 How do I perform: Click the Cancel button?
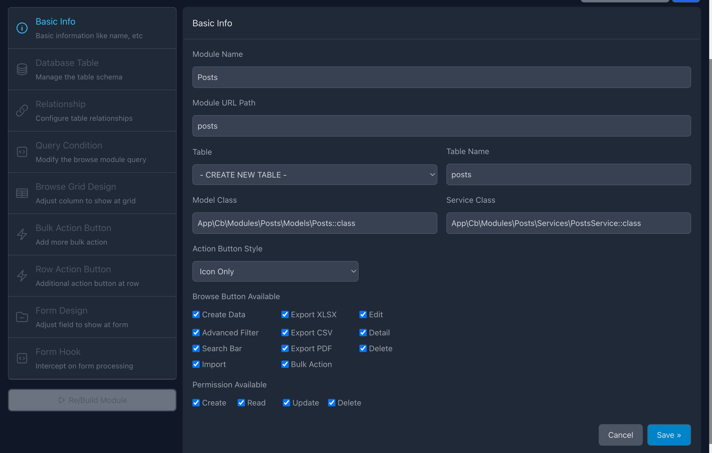click(x=620, y=435)
